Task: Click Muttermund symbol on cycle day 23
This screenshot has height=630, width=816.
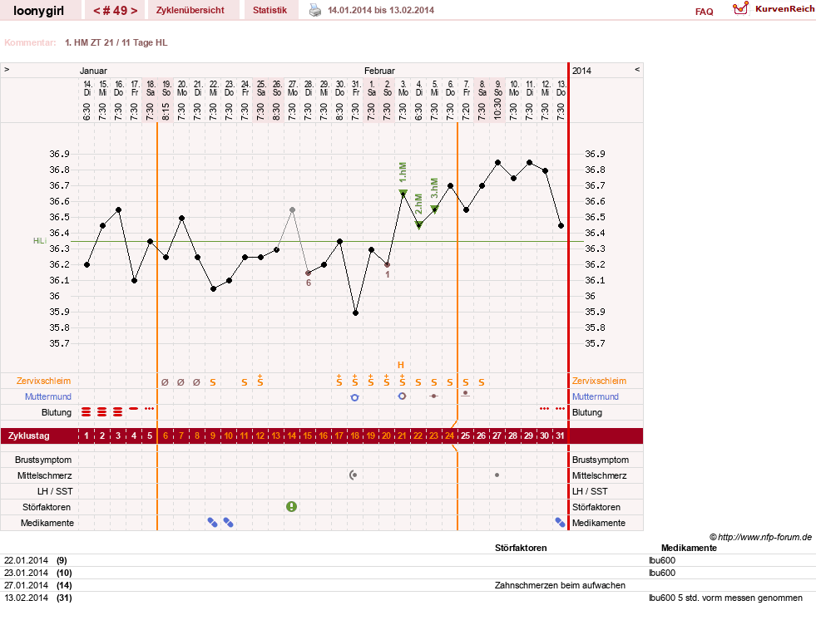Action: (433, 396)
